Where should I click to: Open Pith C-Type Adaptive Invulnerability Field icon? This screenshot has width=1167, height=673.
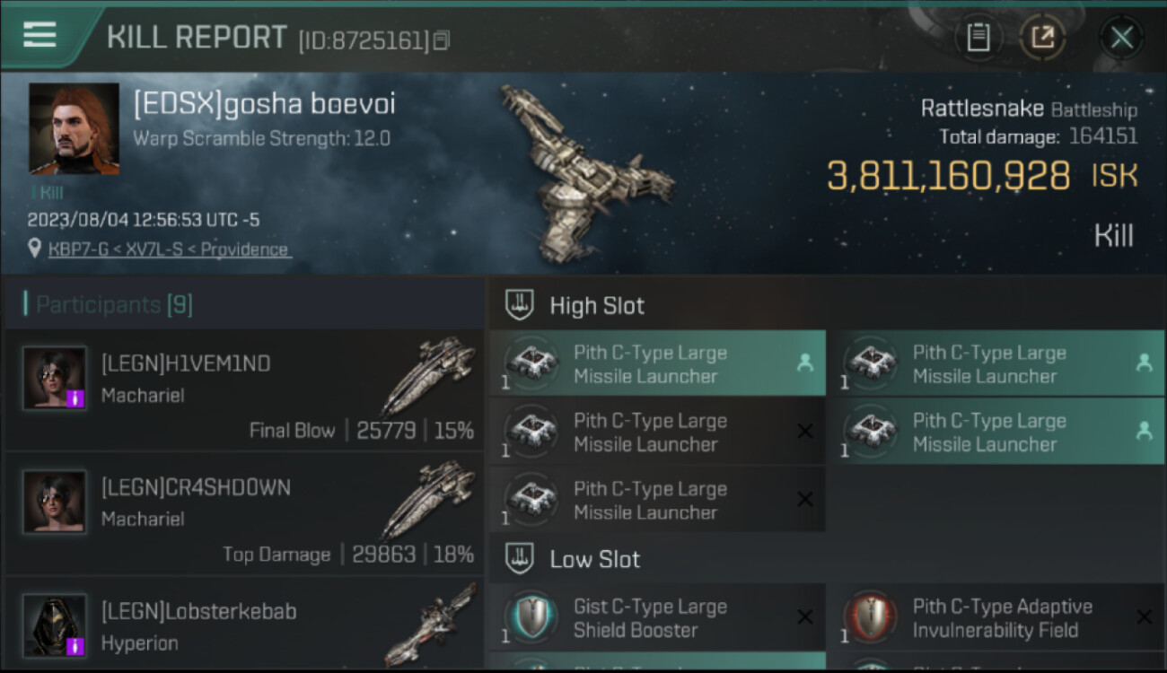click(872, 617)
